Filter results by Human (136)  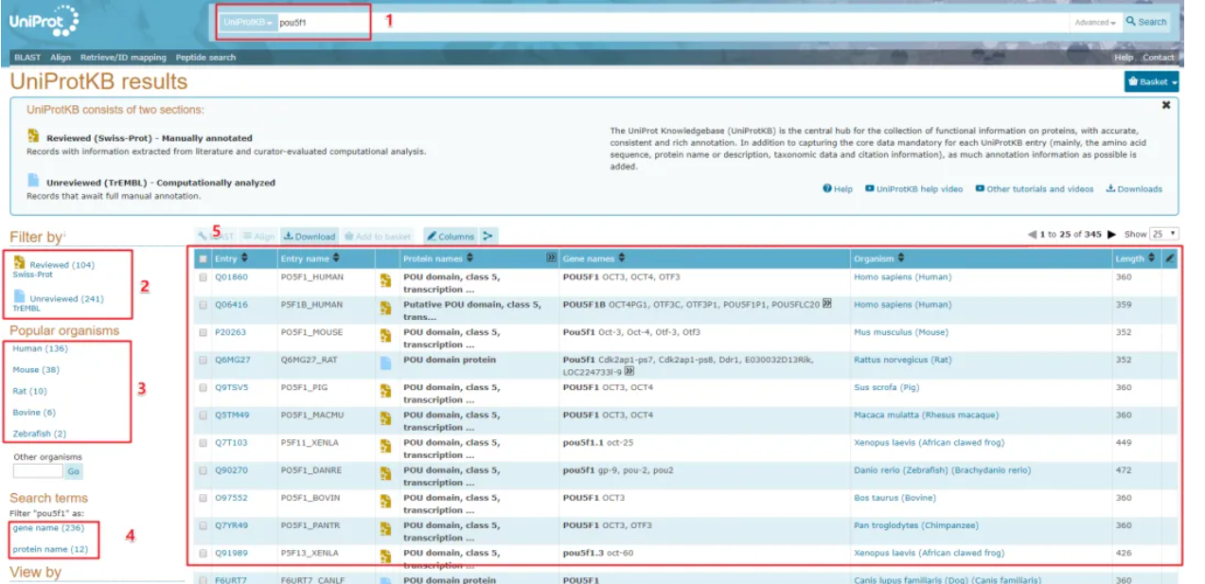[41, 349]
